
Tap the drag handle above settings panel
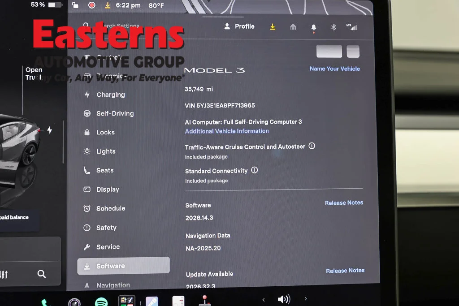[223, 17]
